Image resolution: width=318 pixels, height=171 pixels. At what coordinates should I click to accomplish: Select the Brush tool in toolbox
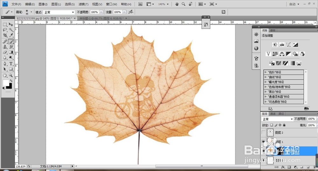point(11,42)
